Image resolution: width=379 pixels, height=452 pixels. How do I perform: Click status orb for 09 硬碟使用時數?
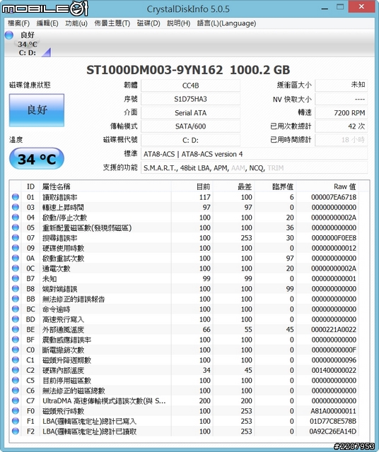point(16,248)
